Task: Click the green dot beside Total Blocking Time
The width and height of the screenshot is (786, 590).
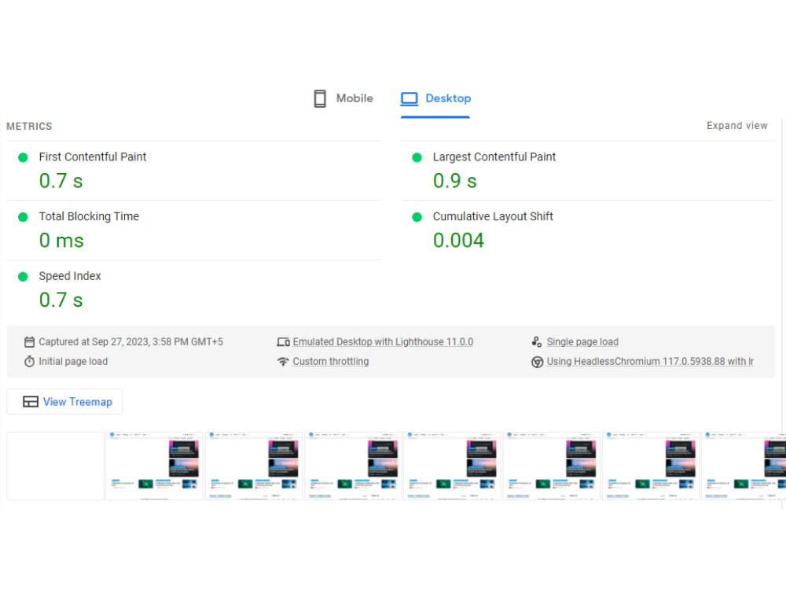Action: tap(23, 217)
